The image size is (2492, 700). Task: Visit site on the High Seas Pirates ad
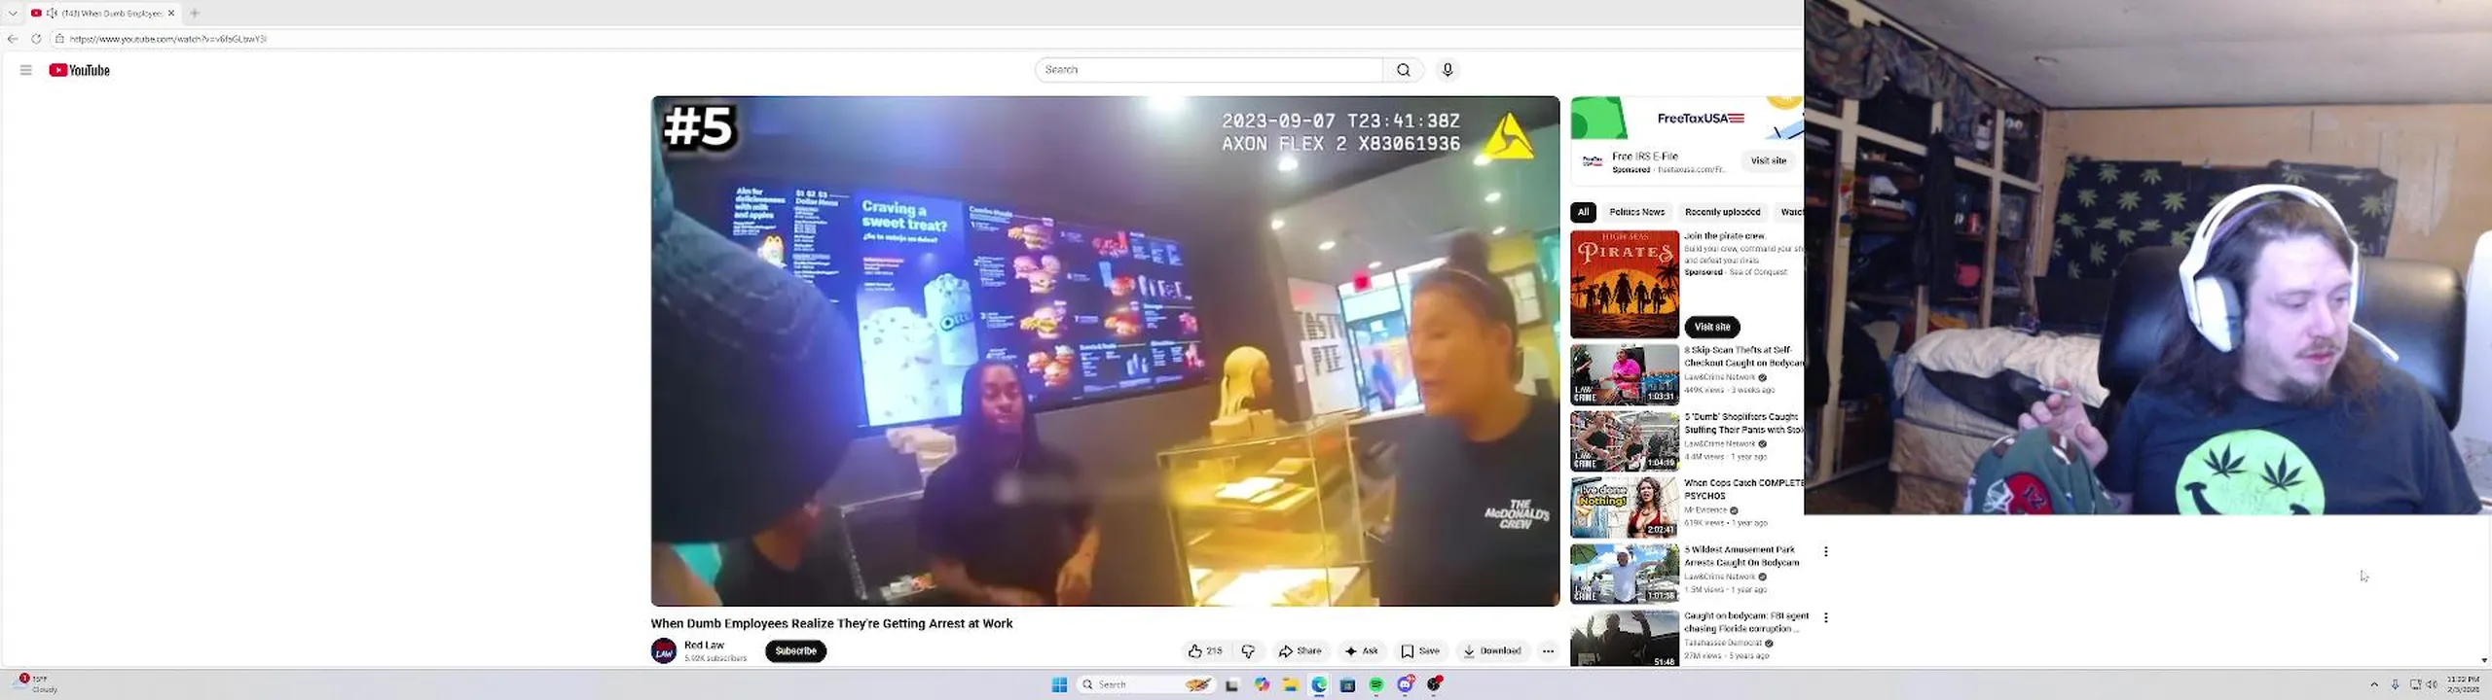1712,327
